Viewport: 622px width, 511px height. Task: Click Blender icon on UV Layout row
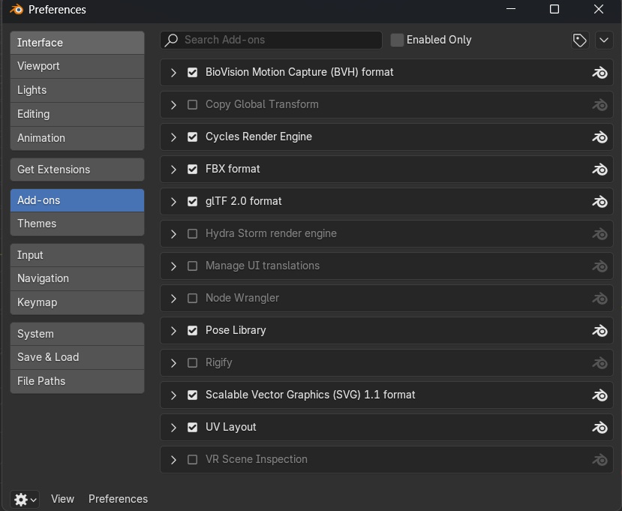[599, 427]
